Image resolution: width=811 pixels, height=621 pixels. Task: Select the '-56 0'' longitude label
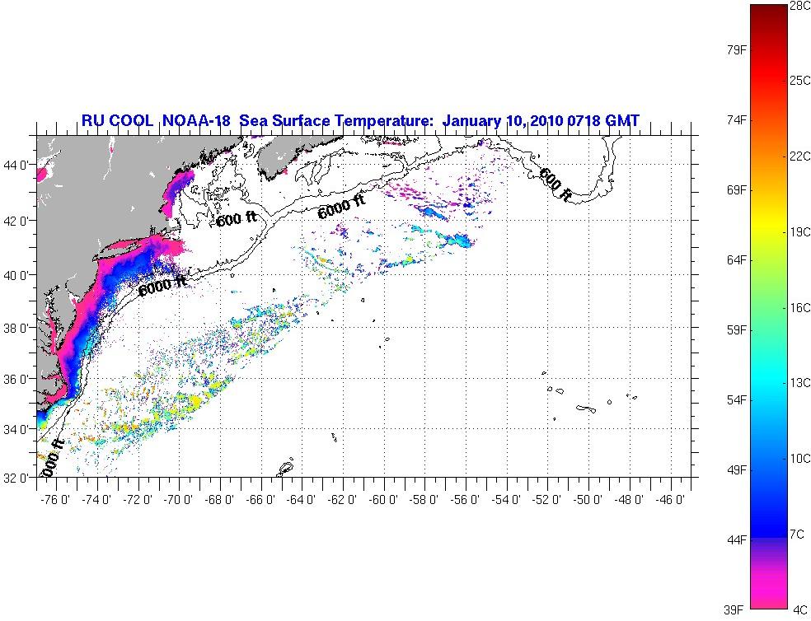tap(465, 500)
